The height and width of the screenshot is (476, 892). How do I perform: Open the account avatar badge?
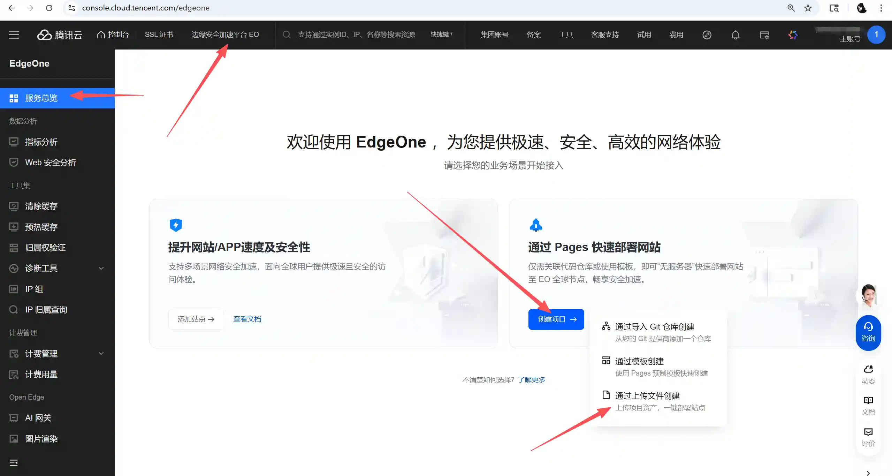[876, 35]
